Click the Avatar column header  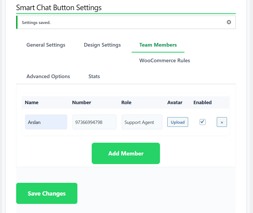pyautogui.click(x=175, y=102)
